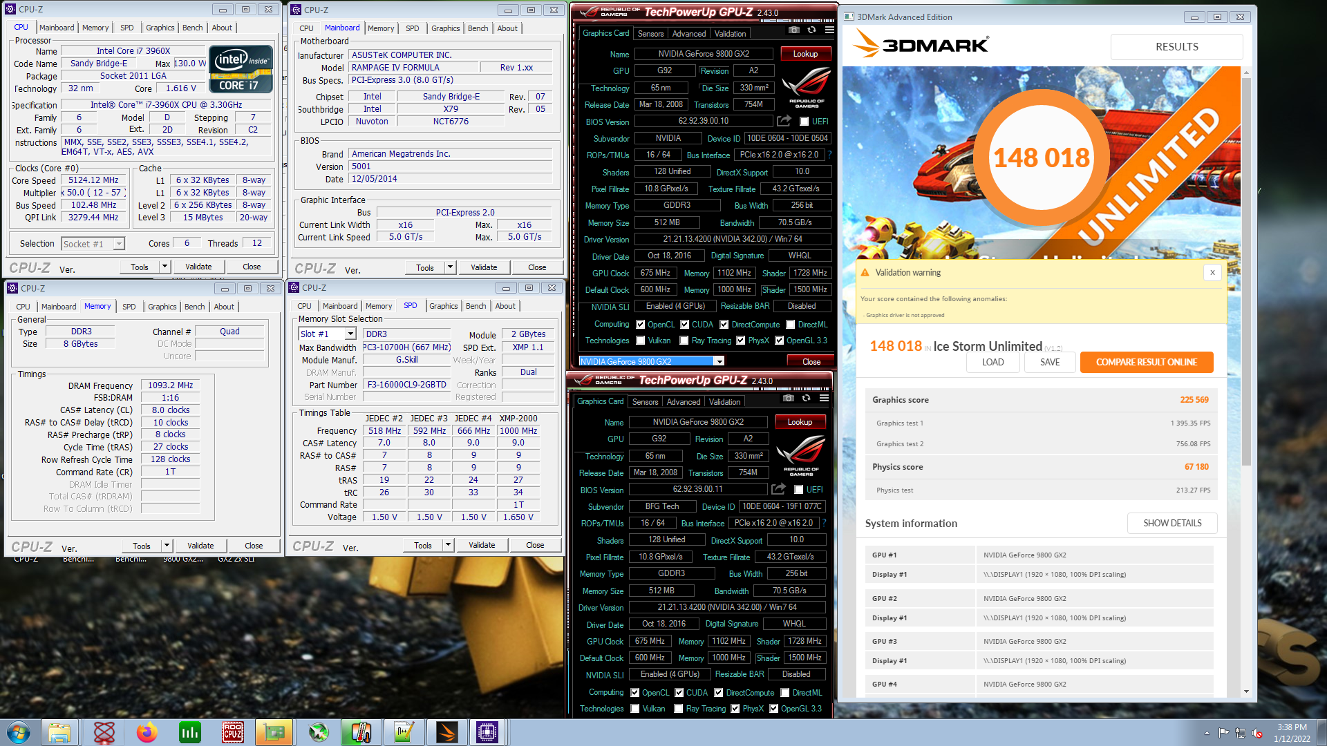Open the purple CPU chip taskbar icon
The width and height of the screenshot is (1327, 746).
487,732
